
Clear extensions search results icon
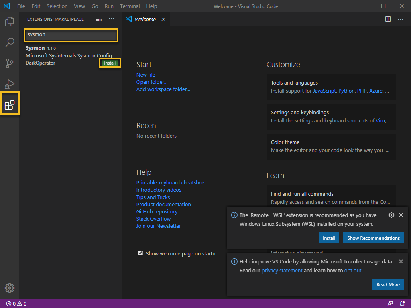pyautogui.click(x=99, y=19)
